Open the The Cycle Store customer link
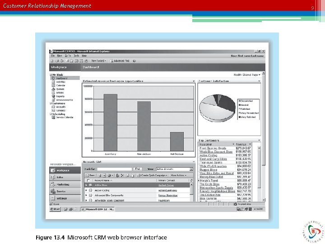This screenshot has height=244, width=325. pos(209,184)
